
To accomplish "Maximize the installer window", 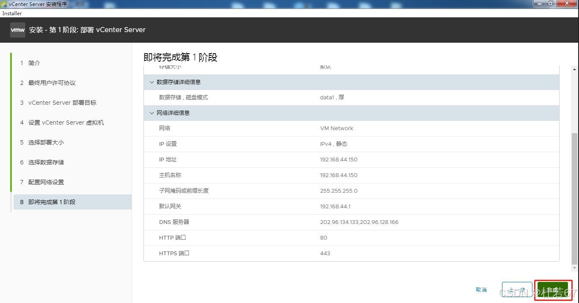I will coord(550,3).
